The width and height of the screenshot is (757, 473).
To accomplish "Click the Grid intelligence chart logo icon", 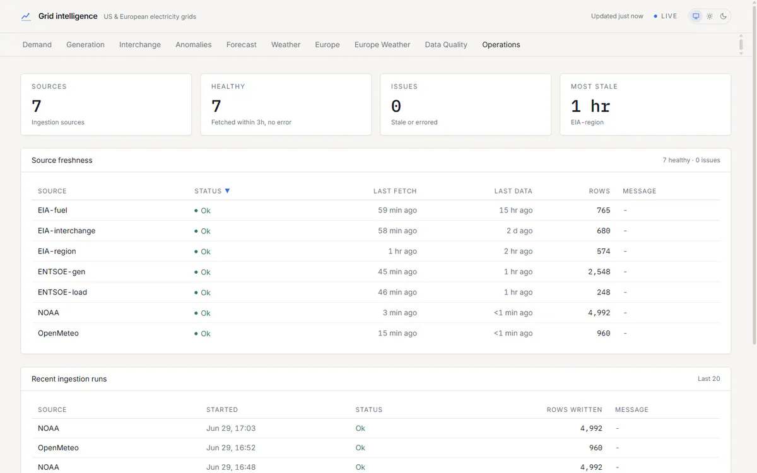I will pos(26,16).
